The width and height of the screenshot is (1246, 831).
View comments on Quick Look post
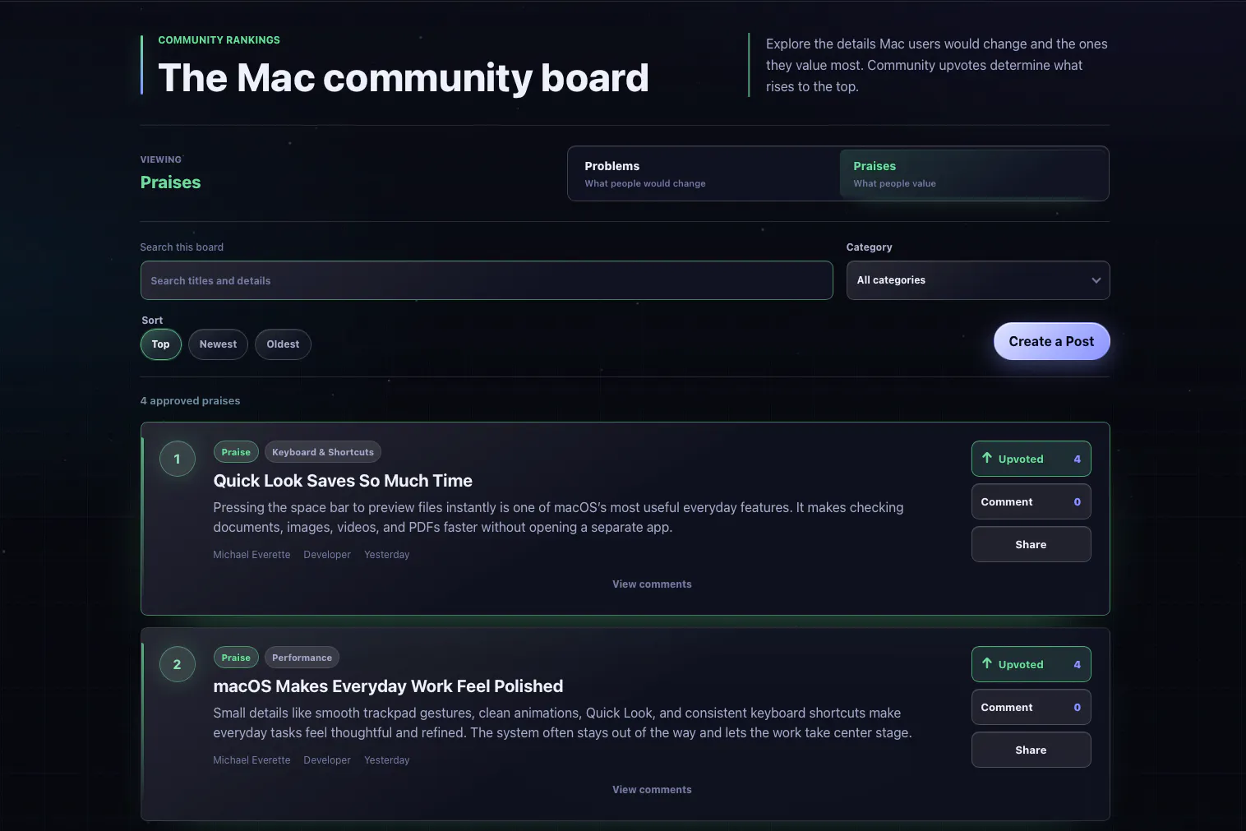[652, 584]
